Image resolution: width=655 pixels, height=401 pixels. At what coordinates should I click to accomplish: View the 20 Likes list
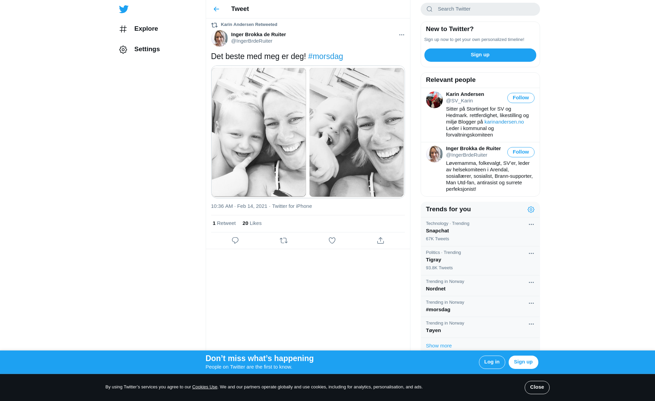click(252, 223)
